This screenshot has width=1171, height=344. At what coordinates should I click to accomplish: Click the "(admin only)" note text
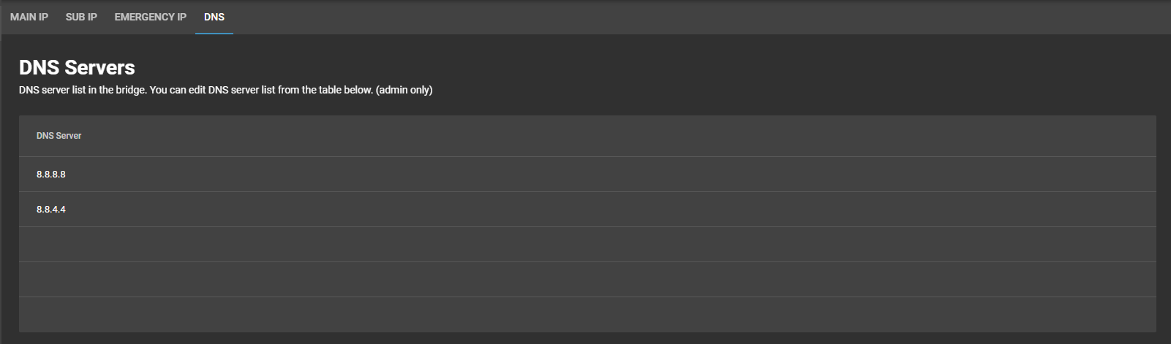(404, 90)
